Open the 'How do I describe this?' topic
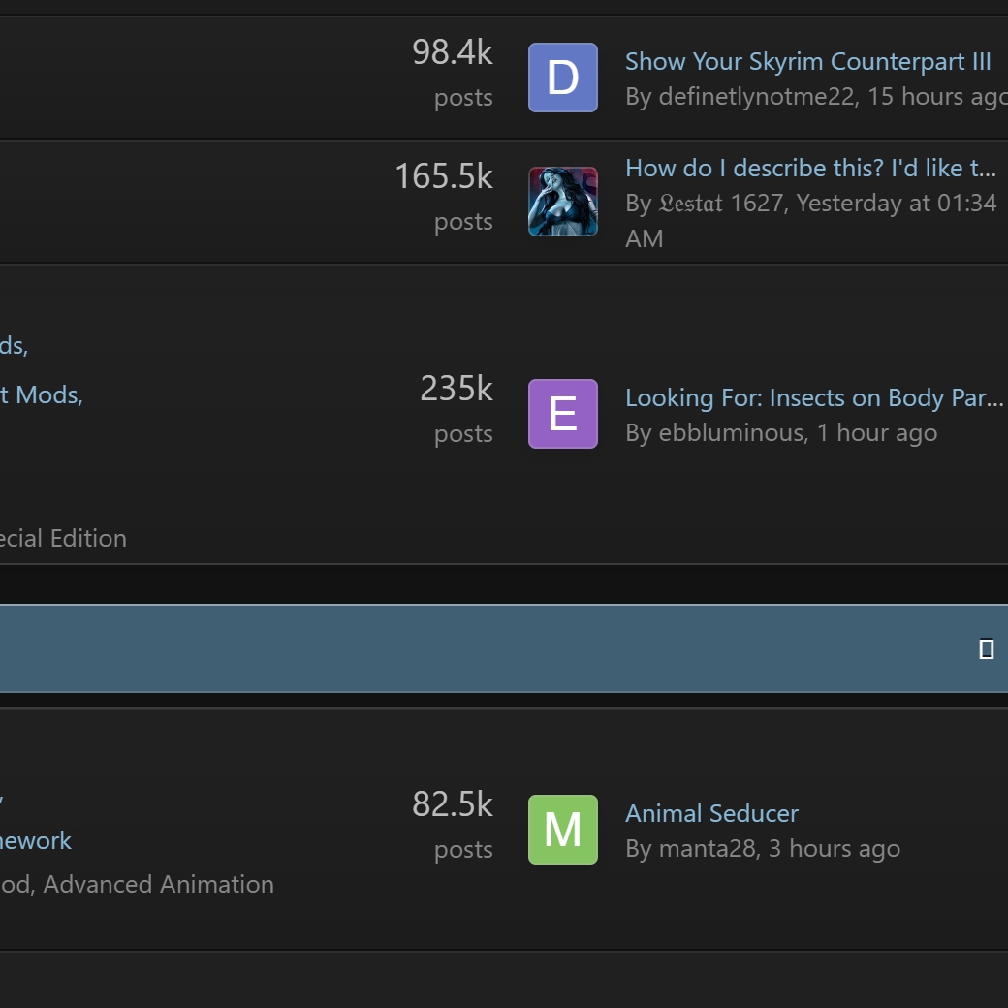1008x1008 pixels. [810, 169]
